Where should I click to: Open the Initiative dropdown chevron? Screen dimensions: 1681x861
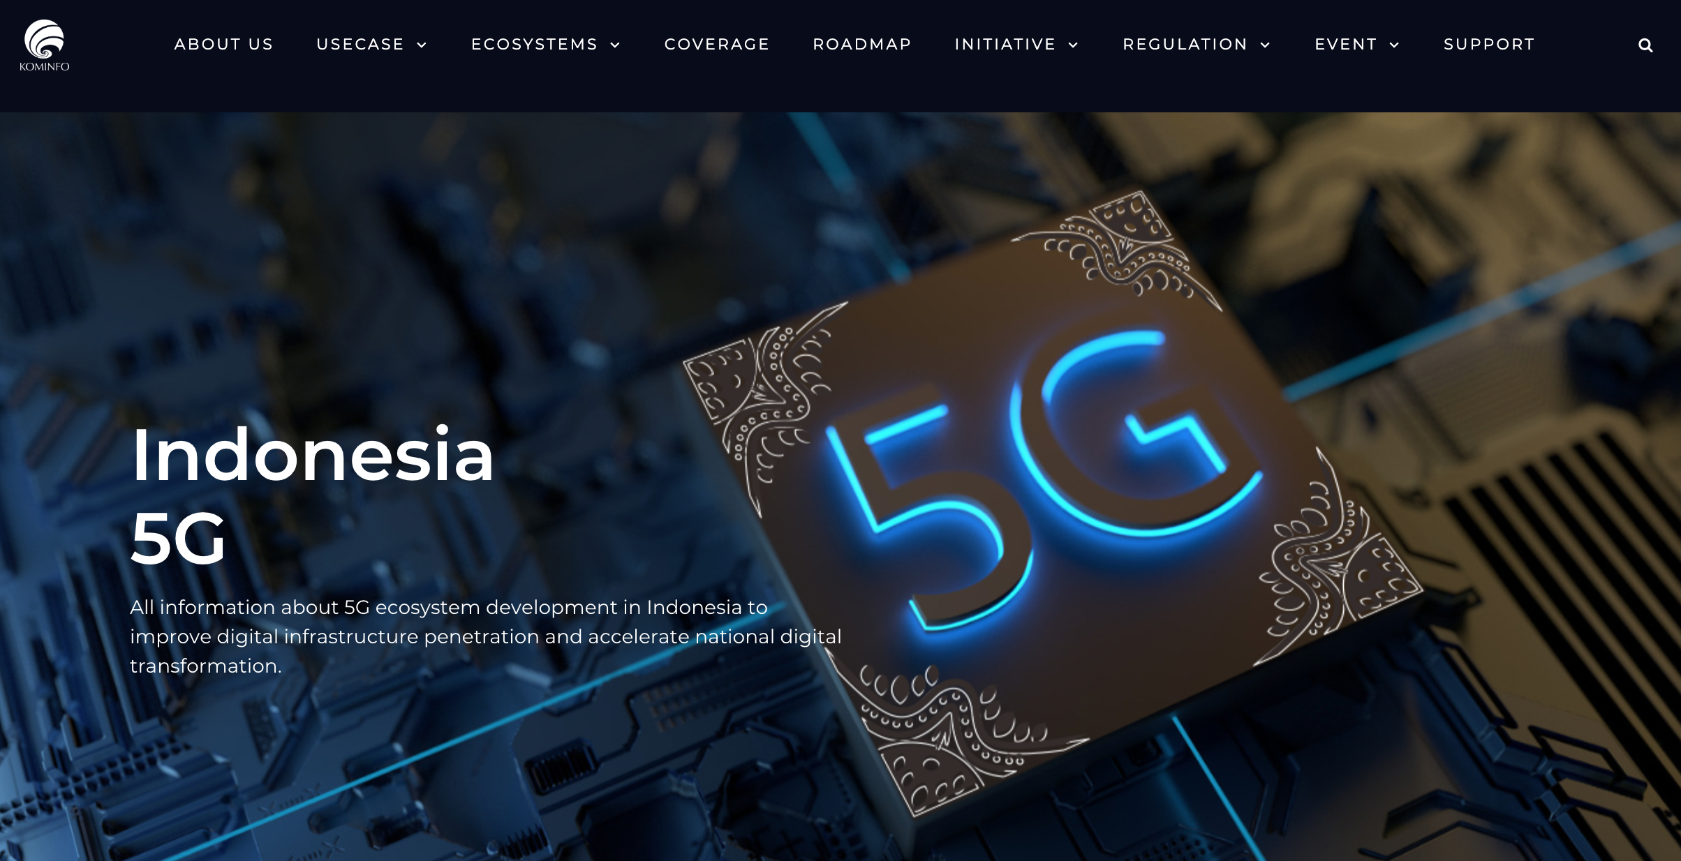tap(1074, 45)
